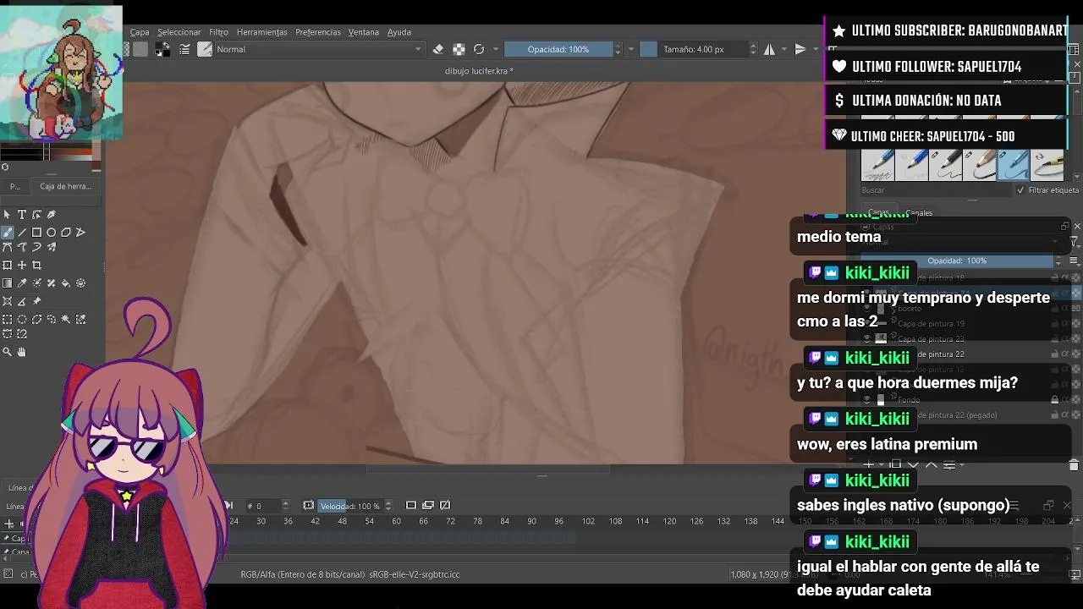Expand the arrow after the Opacidad slider
This screenshot has height=609, width=1083.
[630, 49]
